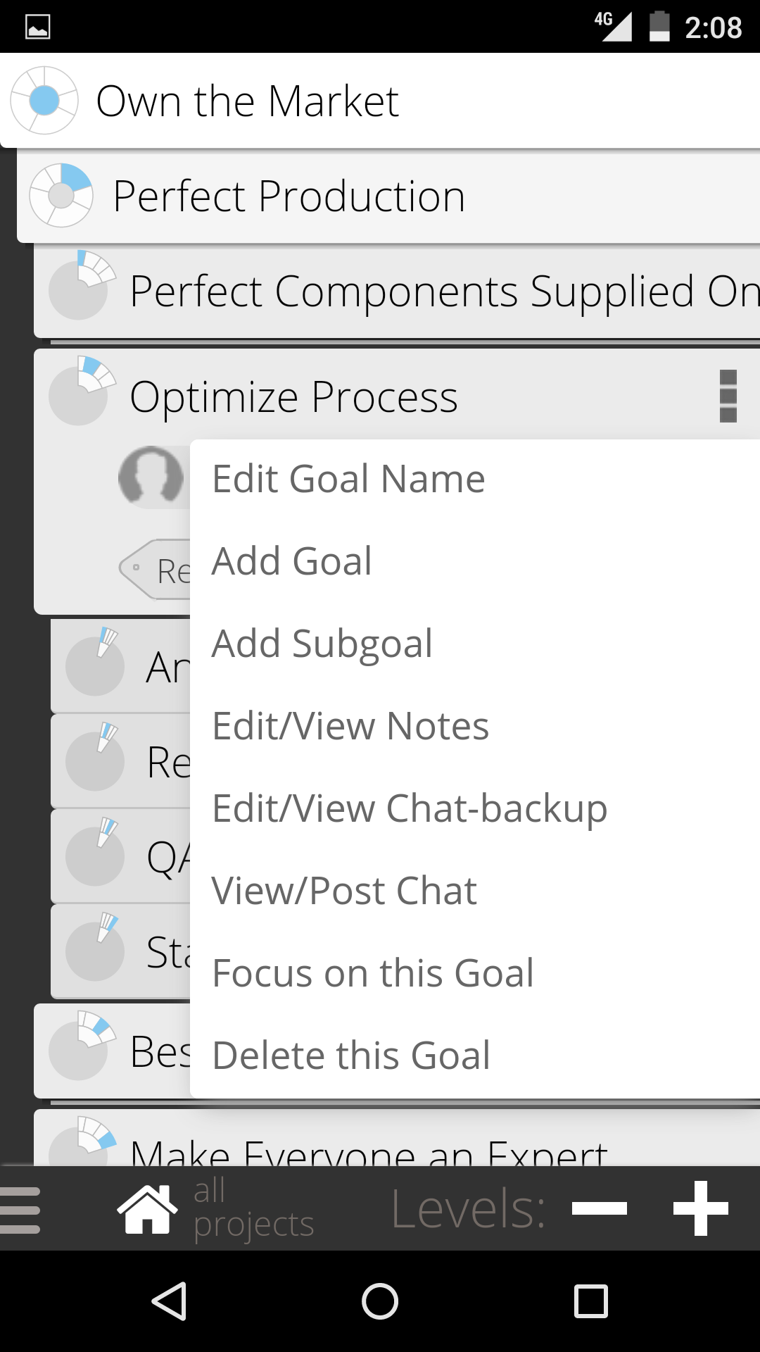Tap the Own the Market progress wheel icon
Image resolution: width=760 pixels, height=1352 pixels.
pos(44,101)
